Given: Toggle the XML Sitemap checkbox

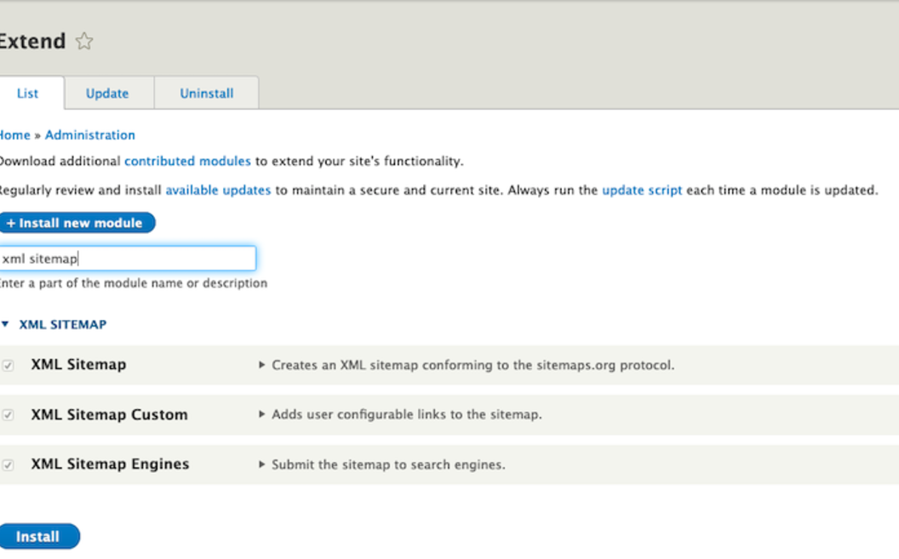Looking at the screenshot, I should coord(9,366).
